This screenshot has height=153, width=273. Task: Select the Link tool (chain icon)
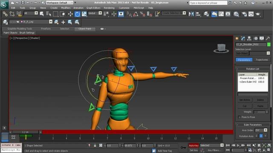point(5,14)
